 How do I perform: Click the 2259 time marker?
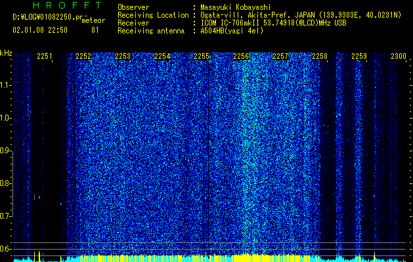359,56
